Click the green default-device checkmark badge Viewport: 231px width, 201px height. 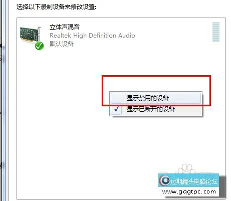(39, 46)
